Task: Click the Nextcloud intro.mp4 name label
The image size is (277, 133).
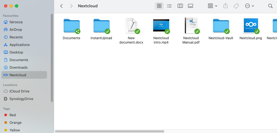Action: 161,40
